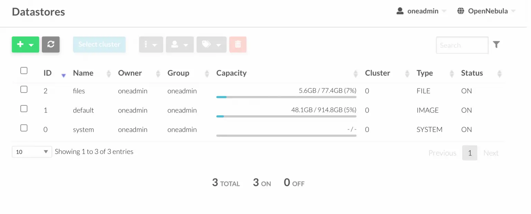Image resolution: width=531 pixels, height=214 pixels.
Task: Click the Select cluster button
Action: tap(99, 44)
